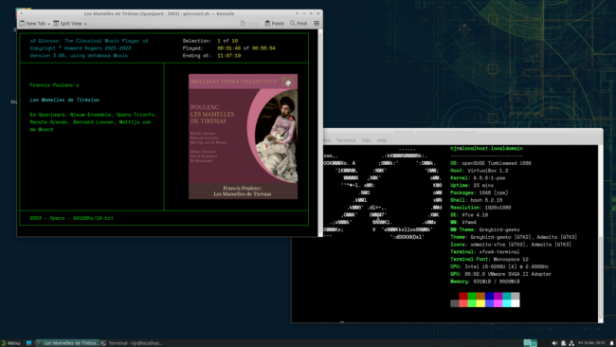The width and height of the screenshot is (616, 347).
Task: Close the xfce4 Terminal window
Action: pyautogui.click(x=598, y=132)
